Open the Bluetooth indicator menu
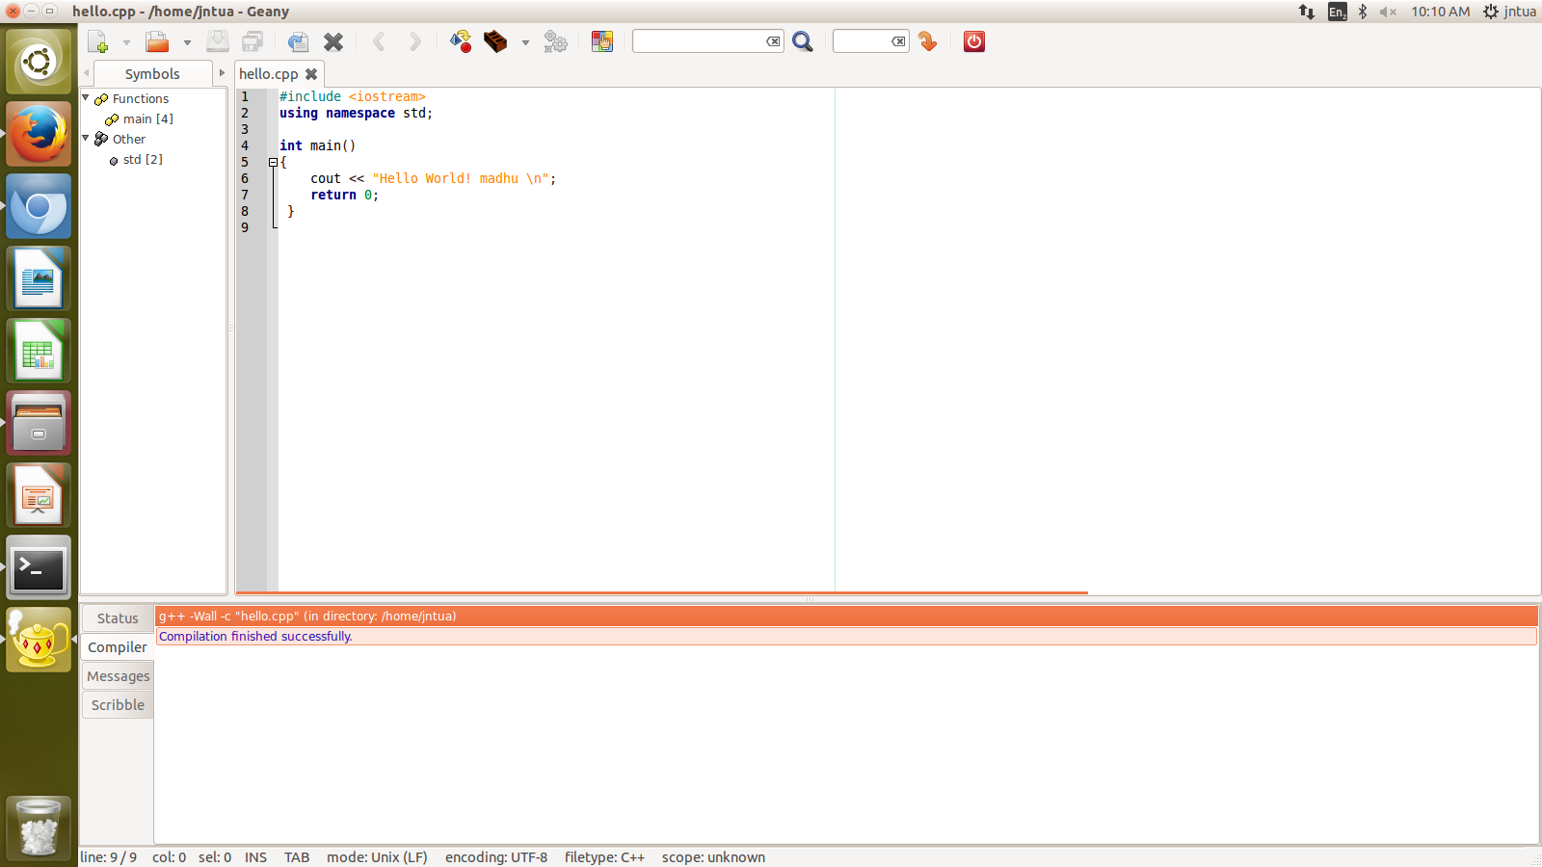The image size is (1542, 867). pyautogui.click(x=1363, y=12)
